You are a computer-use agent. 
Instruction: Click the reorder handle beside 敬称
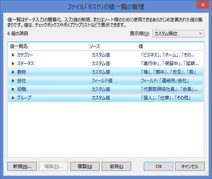pos(13,72)
